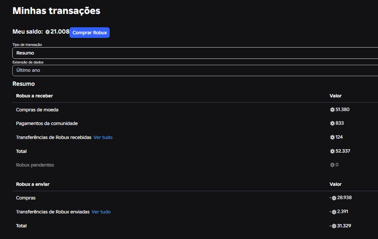Viewport: 378px width, 239px height.
Task: Click the Tipo de transação field label
Action: (x=27, y=45)
